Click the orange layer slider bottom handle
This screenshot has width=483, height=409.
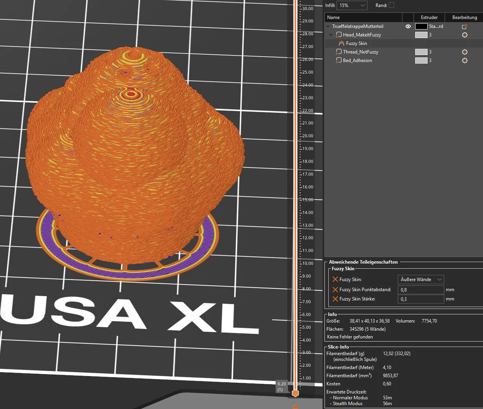(295, 393)
